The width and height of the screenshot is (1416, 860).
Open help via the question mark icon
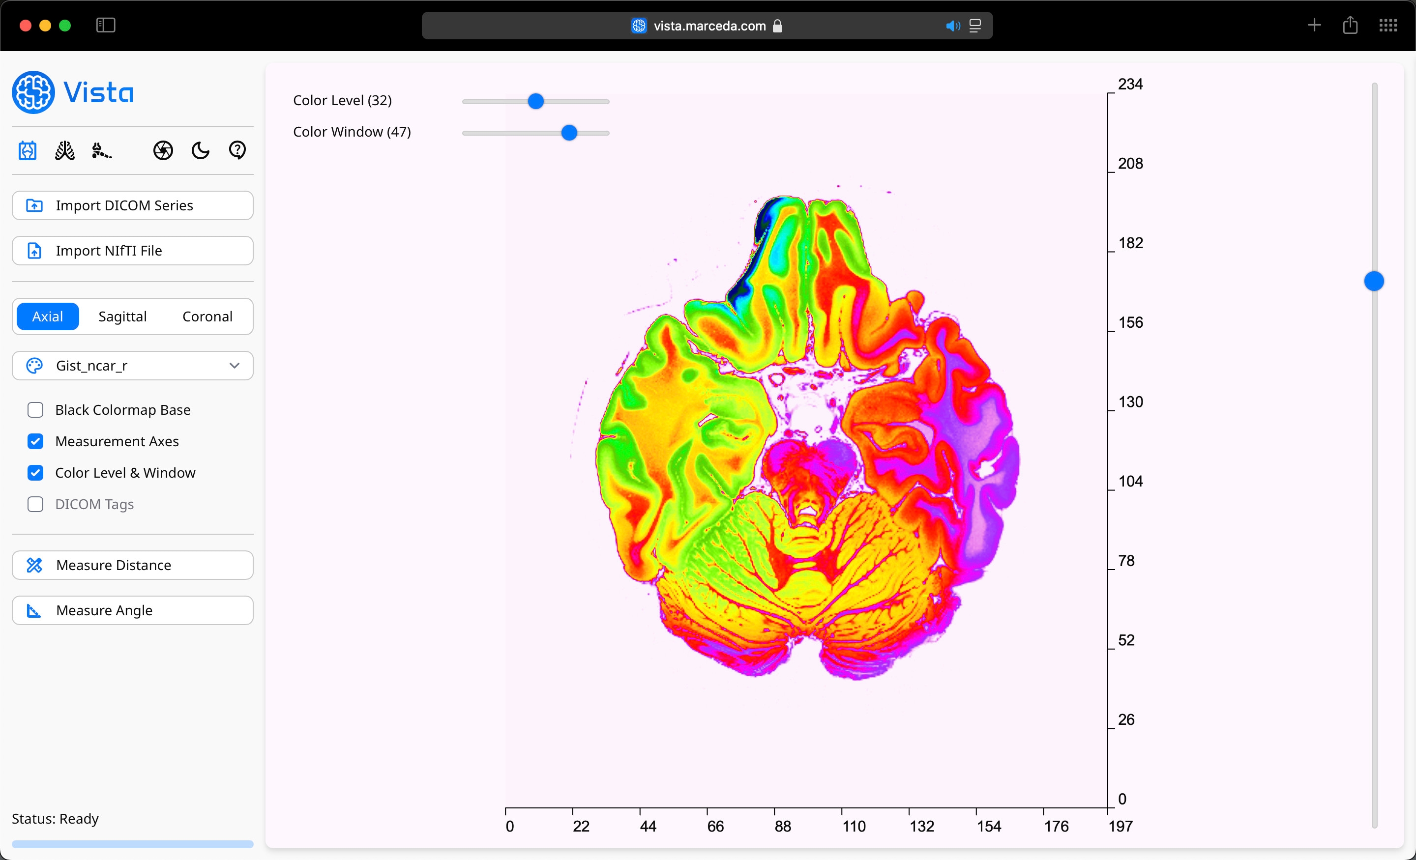click(x=237, y=150)
